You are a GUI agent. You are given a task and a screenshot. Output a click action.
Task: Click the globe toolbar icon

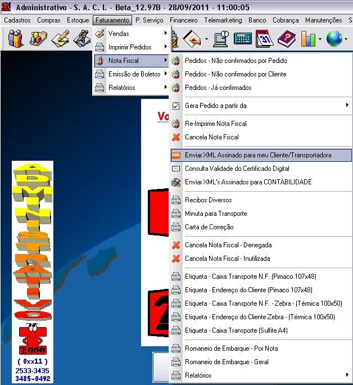click(x=334, y=39)
